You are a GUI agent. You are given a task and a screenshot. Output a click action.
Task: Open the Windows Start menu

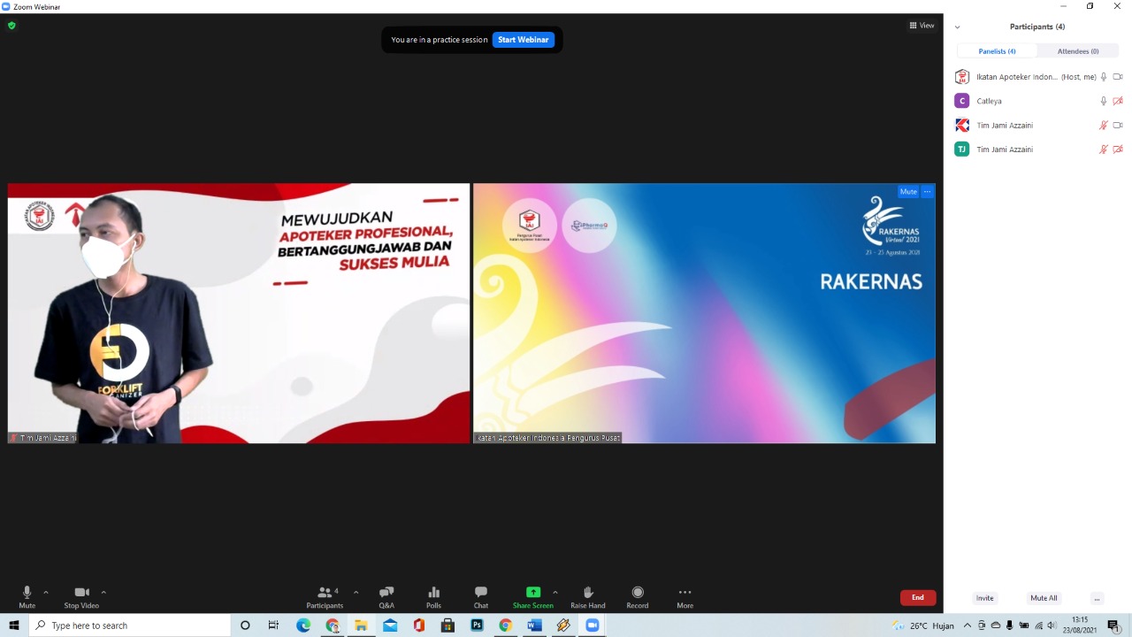click(x=14, y=625)
